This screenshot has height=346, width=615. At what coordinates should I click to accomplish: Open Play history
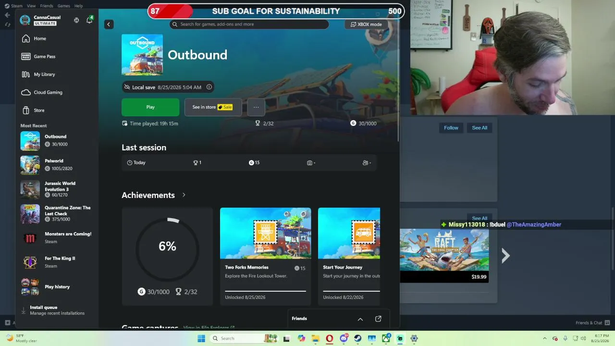[x=57, y=287]
